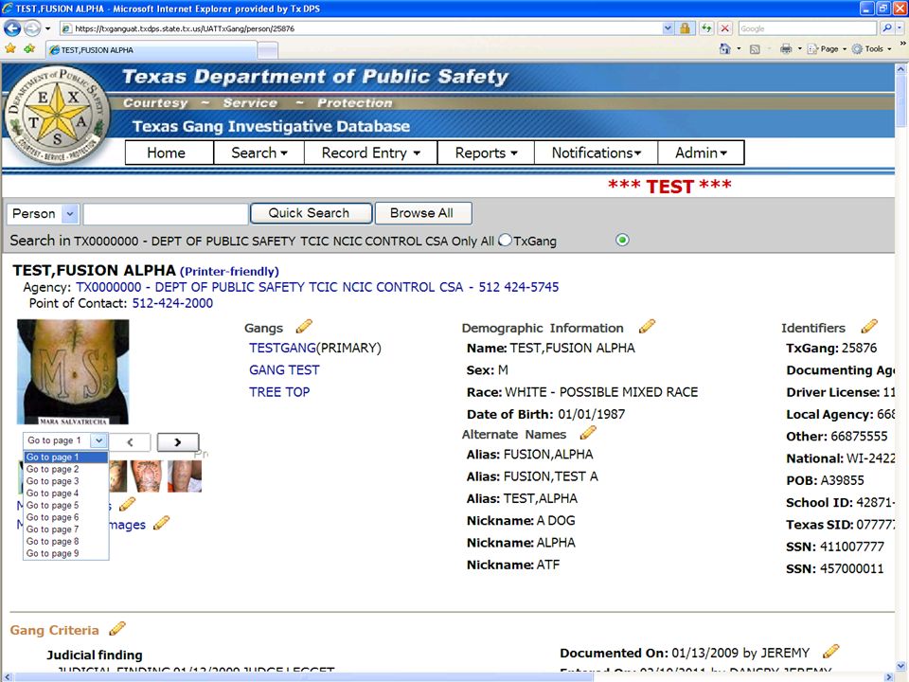Edit Demographic Information with pencil icon
This screenshot has width=909, height=682.
coord(647,327)
